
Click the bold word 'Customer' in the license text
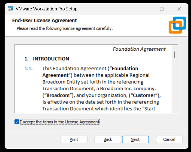click(x=144, y=95)
